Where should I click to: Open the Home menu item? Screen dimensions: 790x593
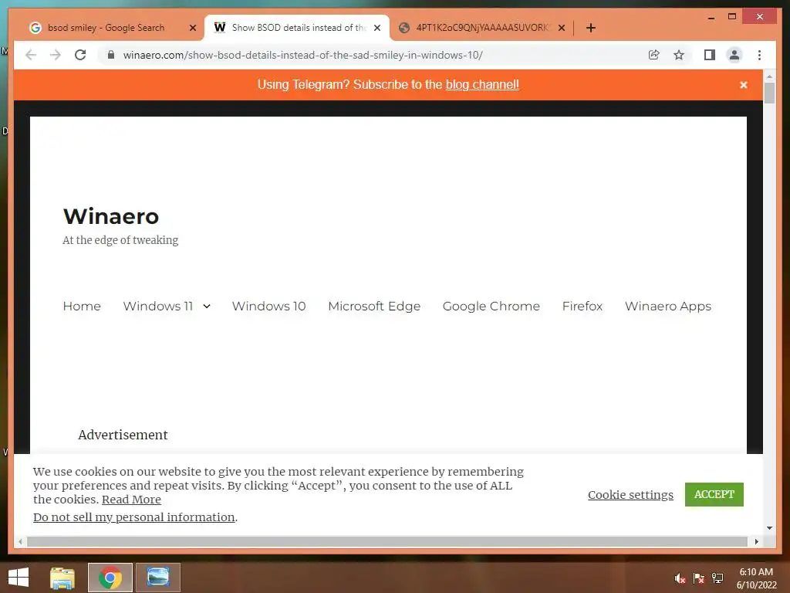pyautogui.click(x=82, y=306)
